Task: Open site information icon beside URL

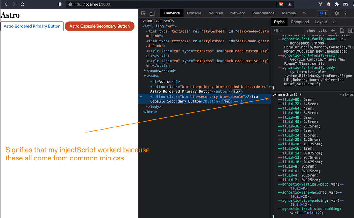Action: pos(70,4)
